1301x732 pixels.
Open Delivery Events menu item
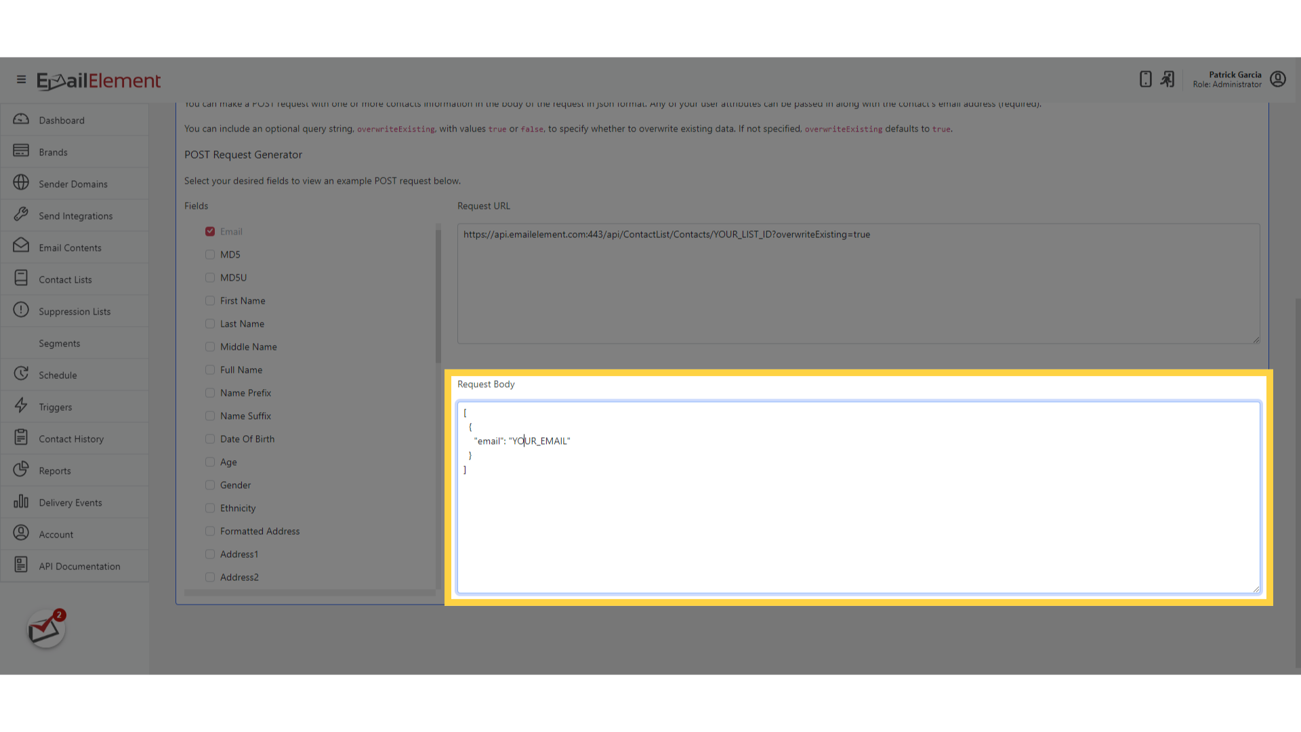[x=75, y=502]
